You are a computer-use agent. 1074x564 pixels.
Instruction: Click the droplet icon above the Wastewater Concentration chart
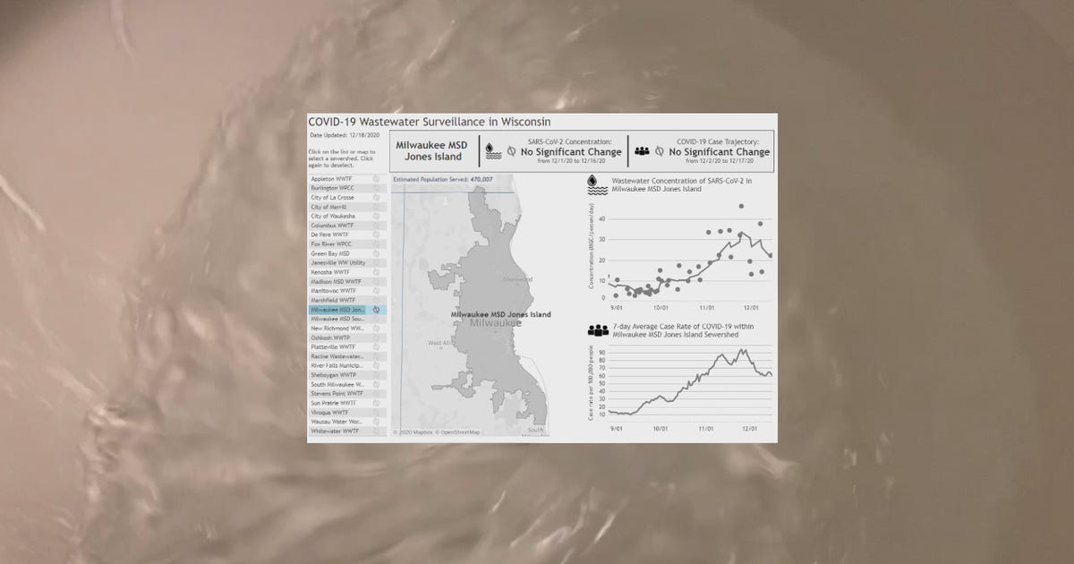tap(596, 184)
